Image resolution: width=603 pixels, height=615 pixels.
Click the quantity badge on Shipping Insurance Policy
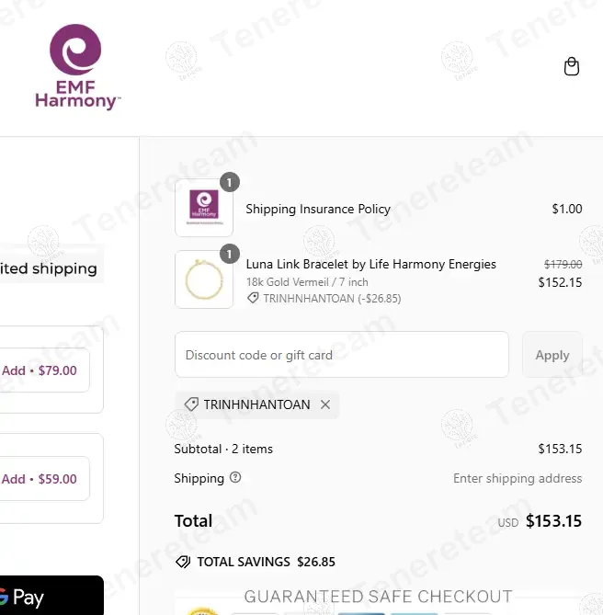tap(229, 182)
